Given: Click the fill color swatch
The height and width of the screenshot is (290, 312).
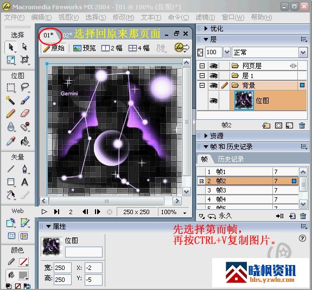Looking at the screenshot, I should [x=23, y=275].
